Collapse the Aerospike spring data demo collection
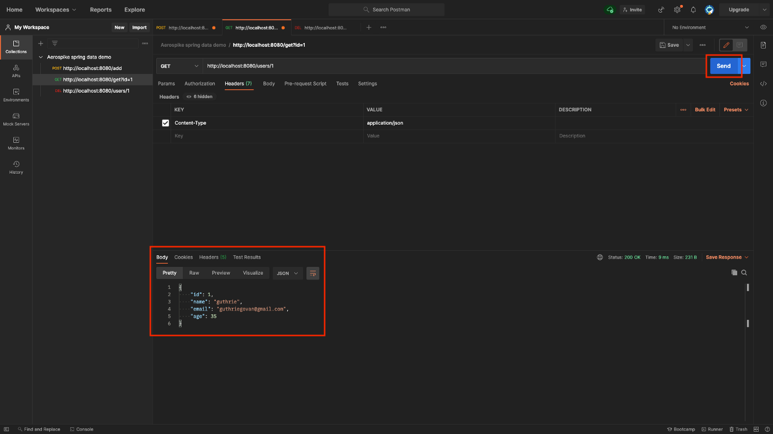This screenshot has height=434, width=773. (x=41, y=57)
